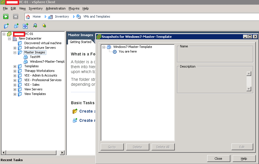Open the Plug-ins menu
This screenshot has height=164, width=259.
74,8
